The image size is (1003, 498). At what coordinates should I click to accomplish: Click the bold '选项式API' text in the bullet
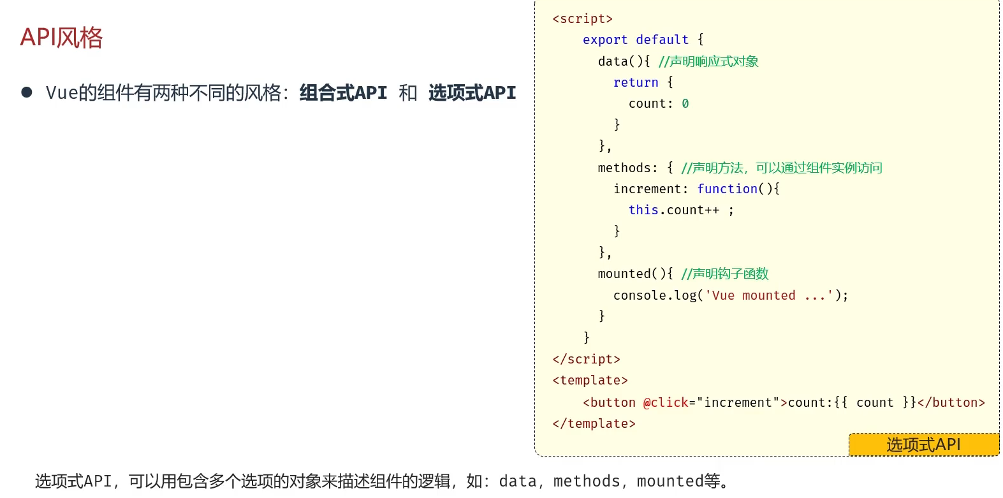click(x=472, y=93)
